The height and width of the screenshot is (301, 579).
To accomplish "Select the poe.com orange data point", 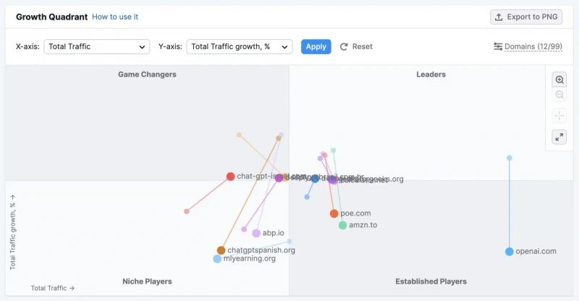I will [334, 213].
